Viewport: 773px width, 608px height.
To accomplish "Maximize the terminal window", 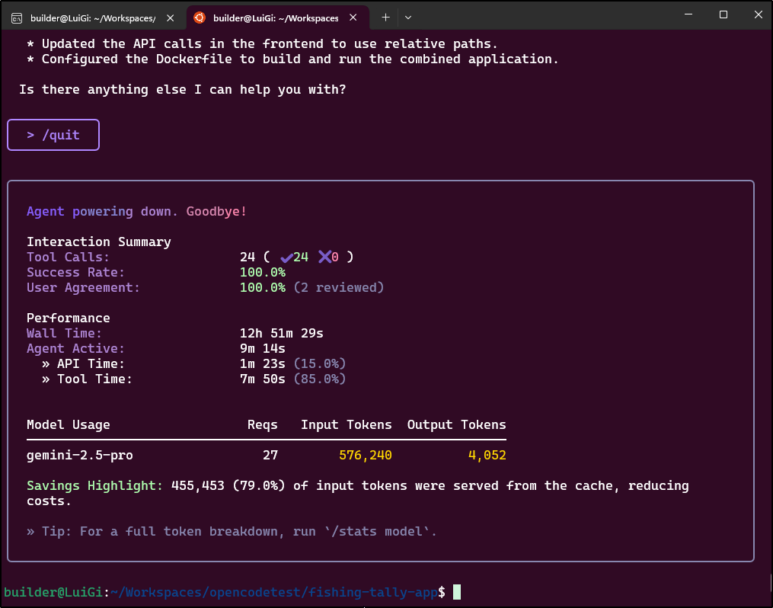I will pyautogui.click(x=723, y=14).
